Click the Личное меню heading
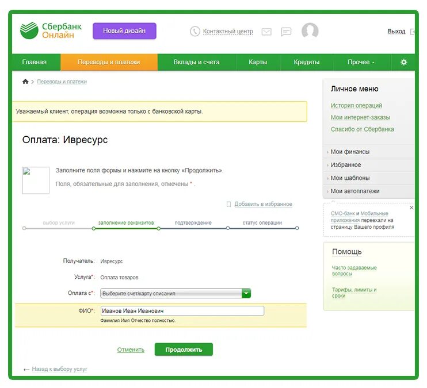 pos(354,89)
